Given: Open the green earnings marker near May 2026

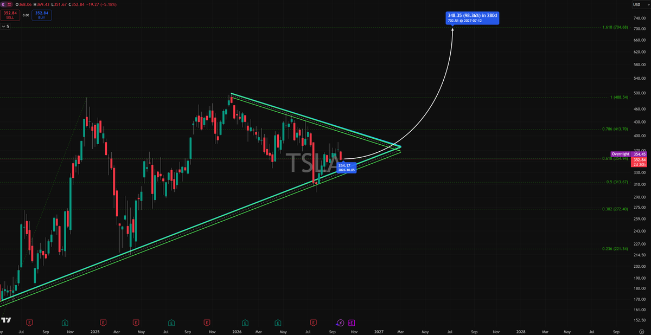Looking at the screenshot, I should click(x=278, y=322).
